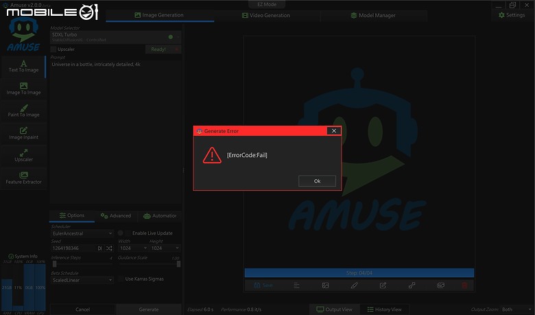535x315 pixels.
Task: Switch to Output View
Action: coord(335,310)
